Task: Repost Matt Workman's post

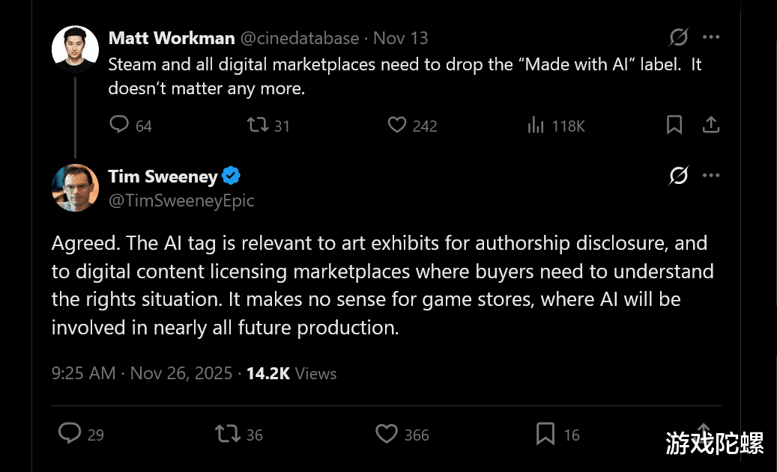Action: pyautogui.click(x=259, y=125)
